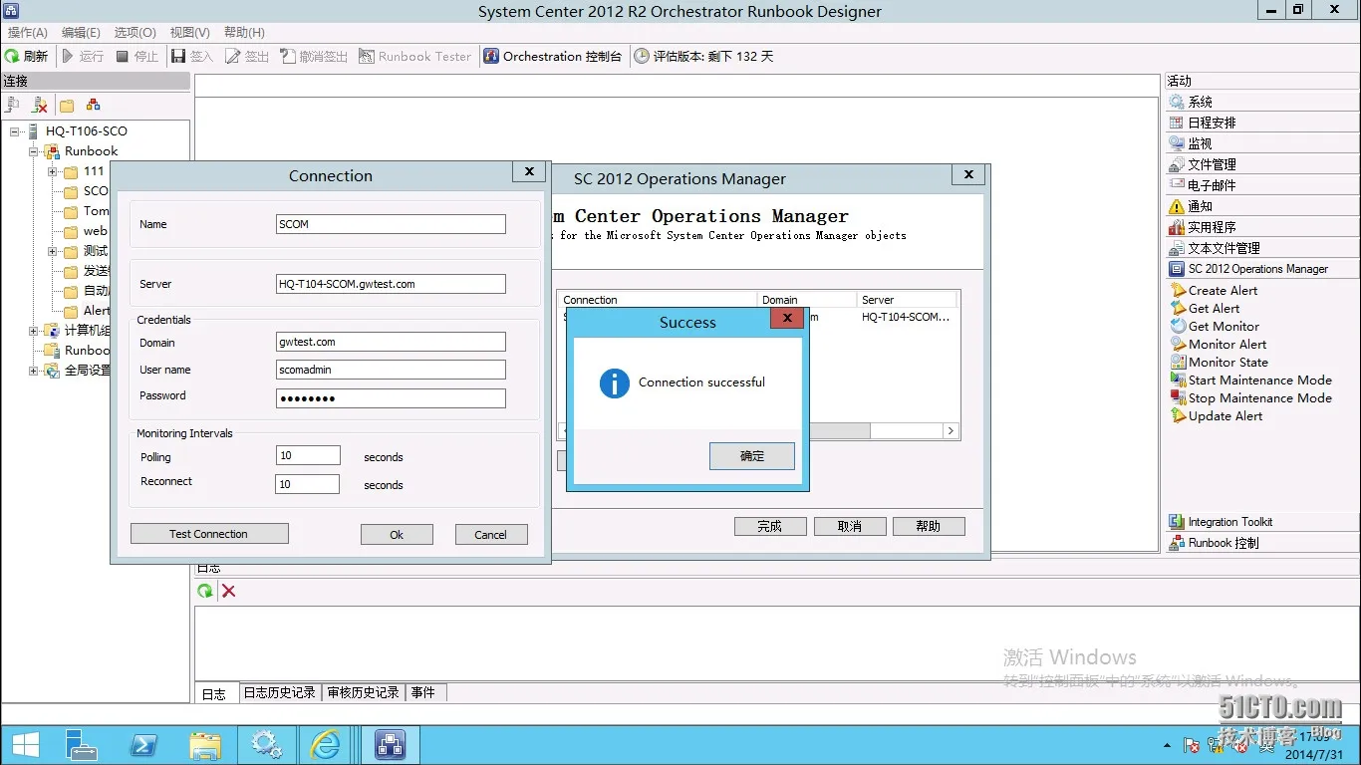Image resolution: width=1361 pixels, height=765 pixels.
Task: Click the 撤消签出 undo check-out button
Action: [314, 57]
